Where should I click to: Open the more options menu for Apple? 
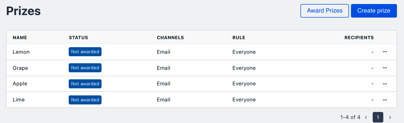click(x=385, y=84)
